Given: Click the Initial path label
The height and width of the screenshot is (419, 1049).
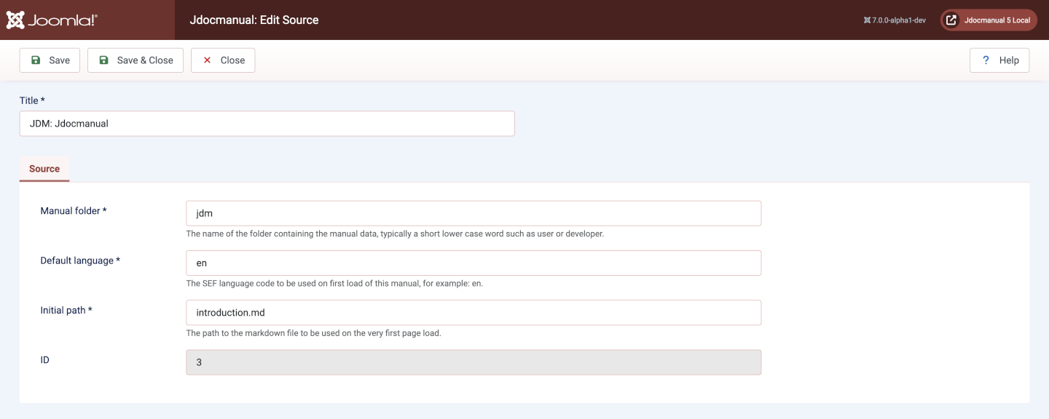Looking at the screenshot, I should click(x=66, y=310).
